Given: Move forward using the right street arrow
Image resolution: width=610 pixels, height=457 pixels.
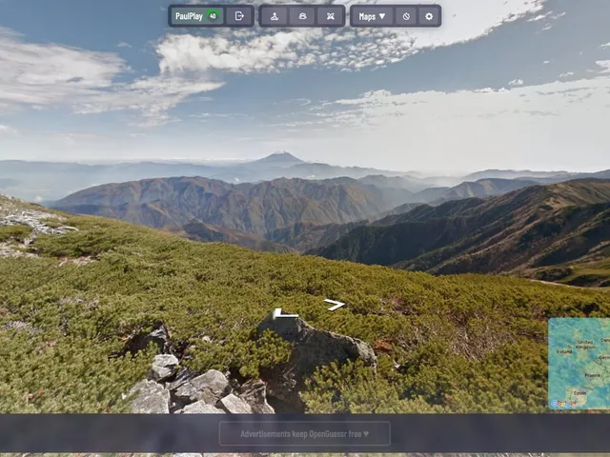Looking at the screenshot, I should [x=335, y=305].
